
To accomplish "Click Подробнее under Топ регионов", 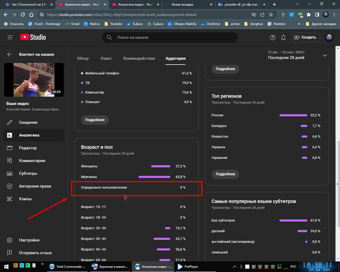I will [x=225, y=174].
